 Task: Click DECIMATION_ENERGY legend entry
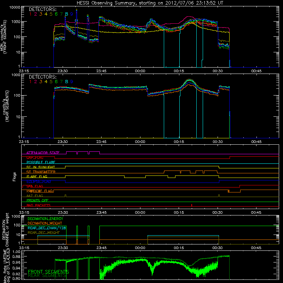45,219
